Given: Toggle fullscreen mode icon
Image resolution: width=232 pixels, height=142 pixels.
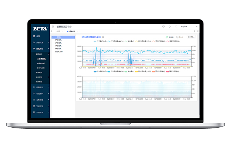Looking at the screenshot, I should [x=176, y=27].
